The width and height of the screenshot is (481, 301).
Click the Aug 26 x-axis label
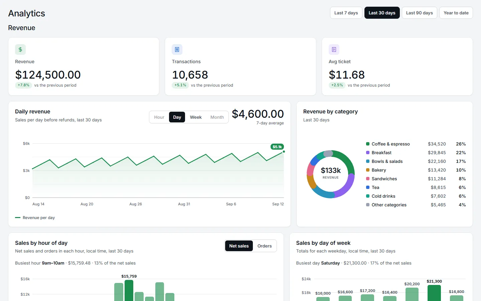(136, 204)
